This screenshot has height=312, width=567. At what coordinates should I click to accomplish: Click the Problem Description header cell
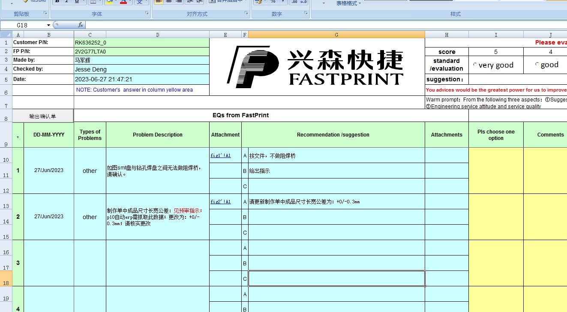tap(158, 135)
